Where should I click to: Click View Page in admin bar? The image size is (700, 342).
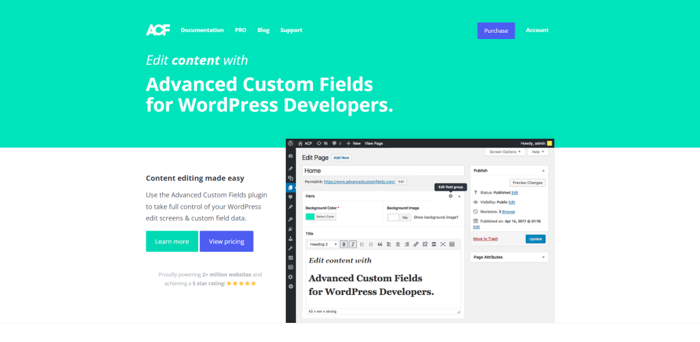tap(374, 144)
